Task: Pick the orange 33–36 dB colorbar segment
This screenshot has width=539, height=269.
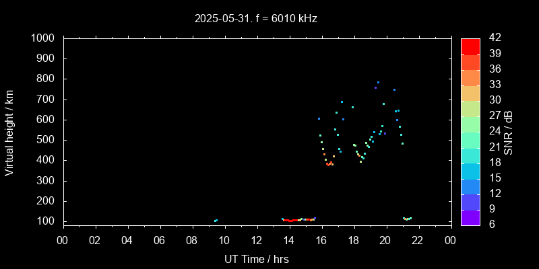Action: point(470,77)
